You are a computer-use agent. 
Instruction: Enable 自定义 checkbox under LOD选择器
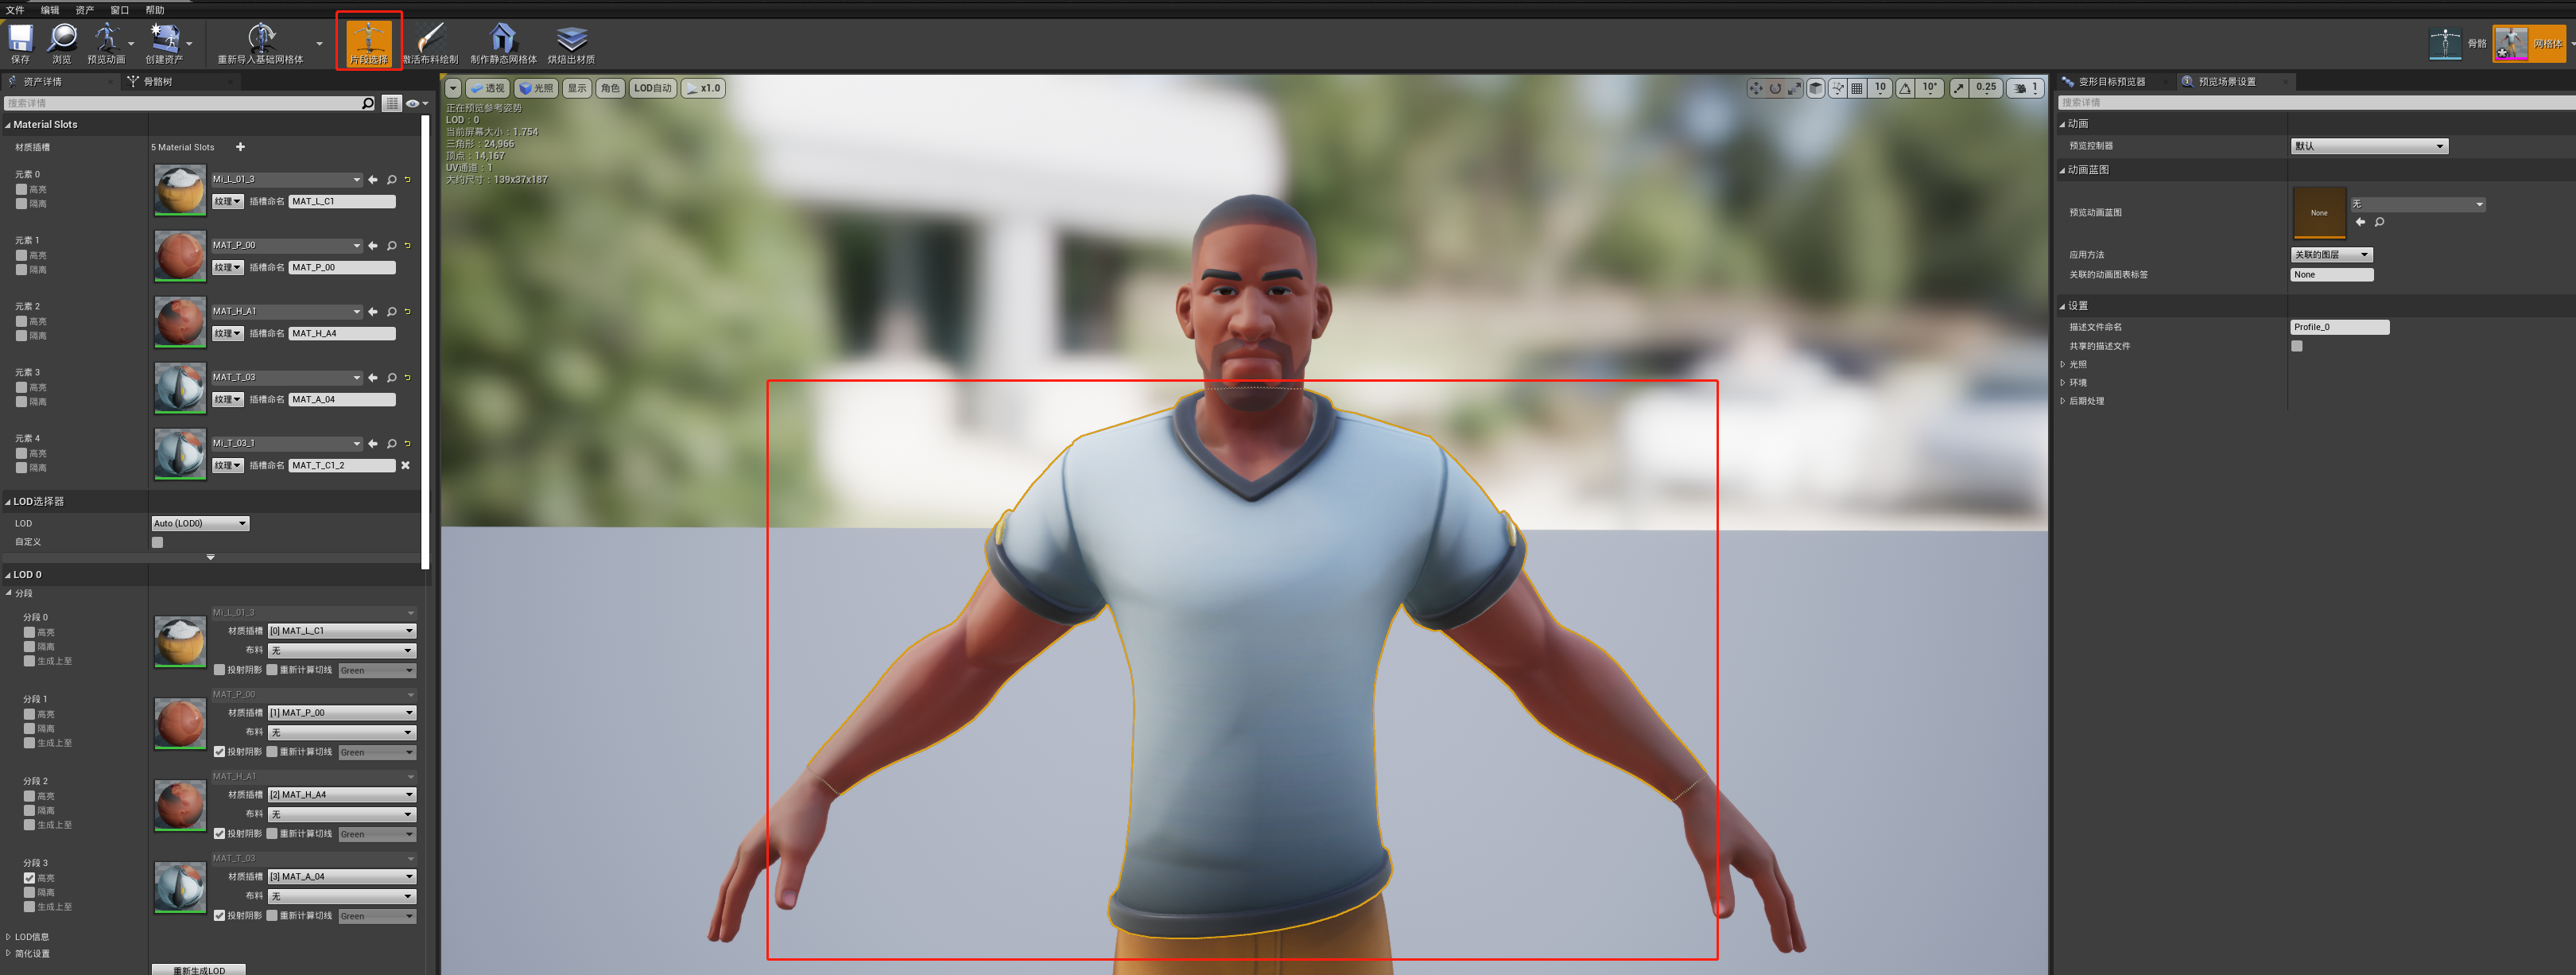pos(157,542)
